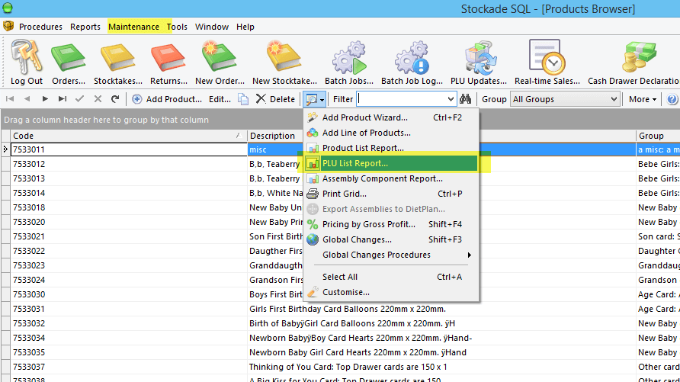This screenshot has height=382, width=680.
Task: Click the blue help question icon
Action: tap(672, 99)
